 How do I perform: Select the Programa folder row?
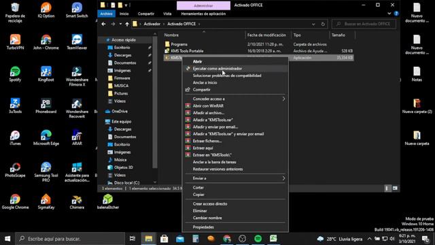coord(258,44)
